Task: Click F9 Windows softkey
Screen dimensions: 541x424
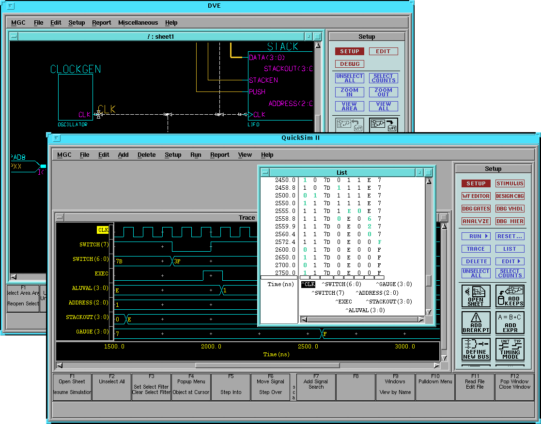Action: click(x=395, y=387)
